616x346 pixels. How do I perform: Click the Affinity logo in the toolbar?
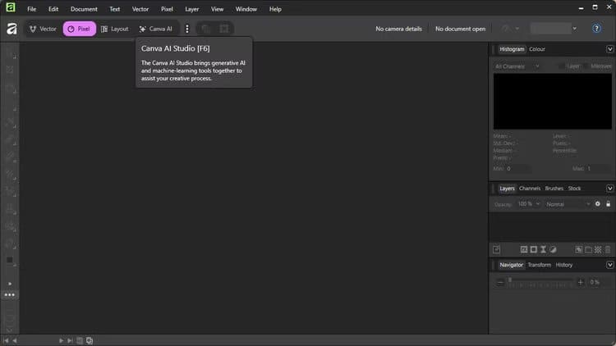[x=11, y=29]
